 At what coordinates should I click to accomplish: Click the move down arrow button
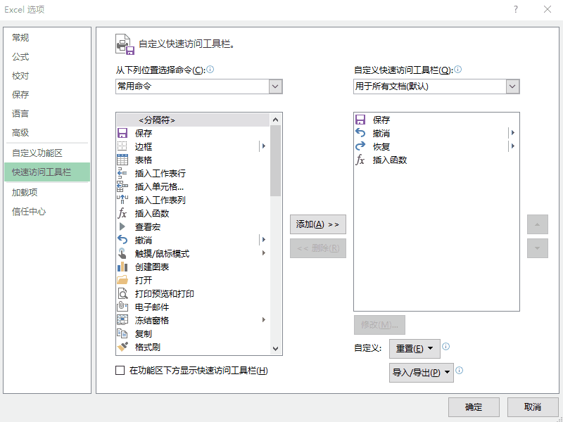(x=538, y=248)
